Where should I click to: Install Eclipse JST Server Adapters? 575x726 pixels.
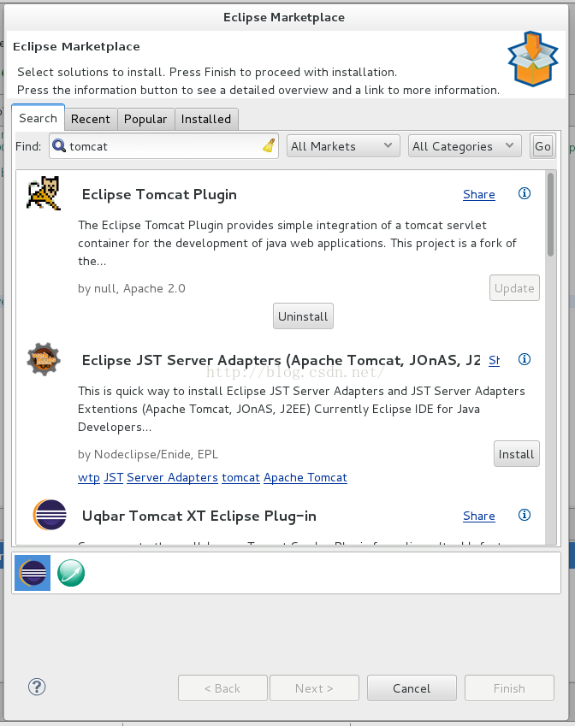coord(516,454)
